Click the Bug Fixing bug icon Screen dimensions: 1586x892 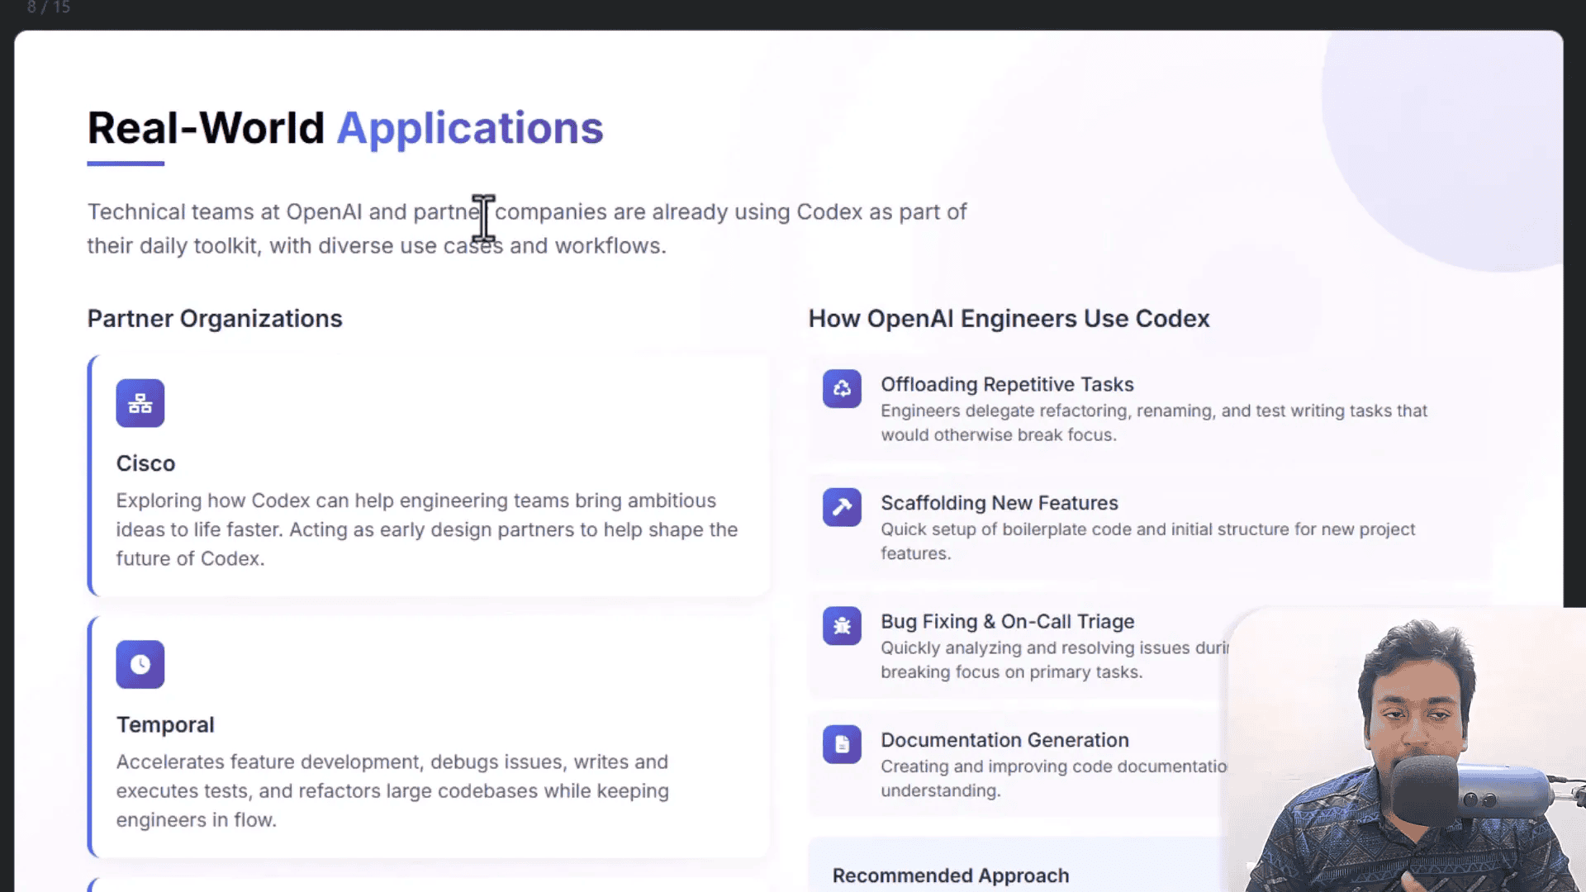[x=842, y=626]
